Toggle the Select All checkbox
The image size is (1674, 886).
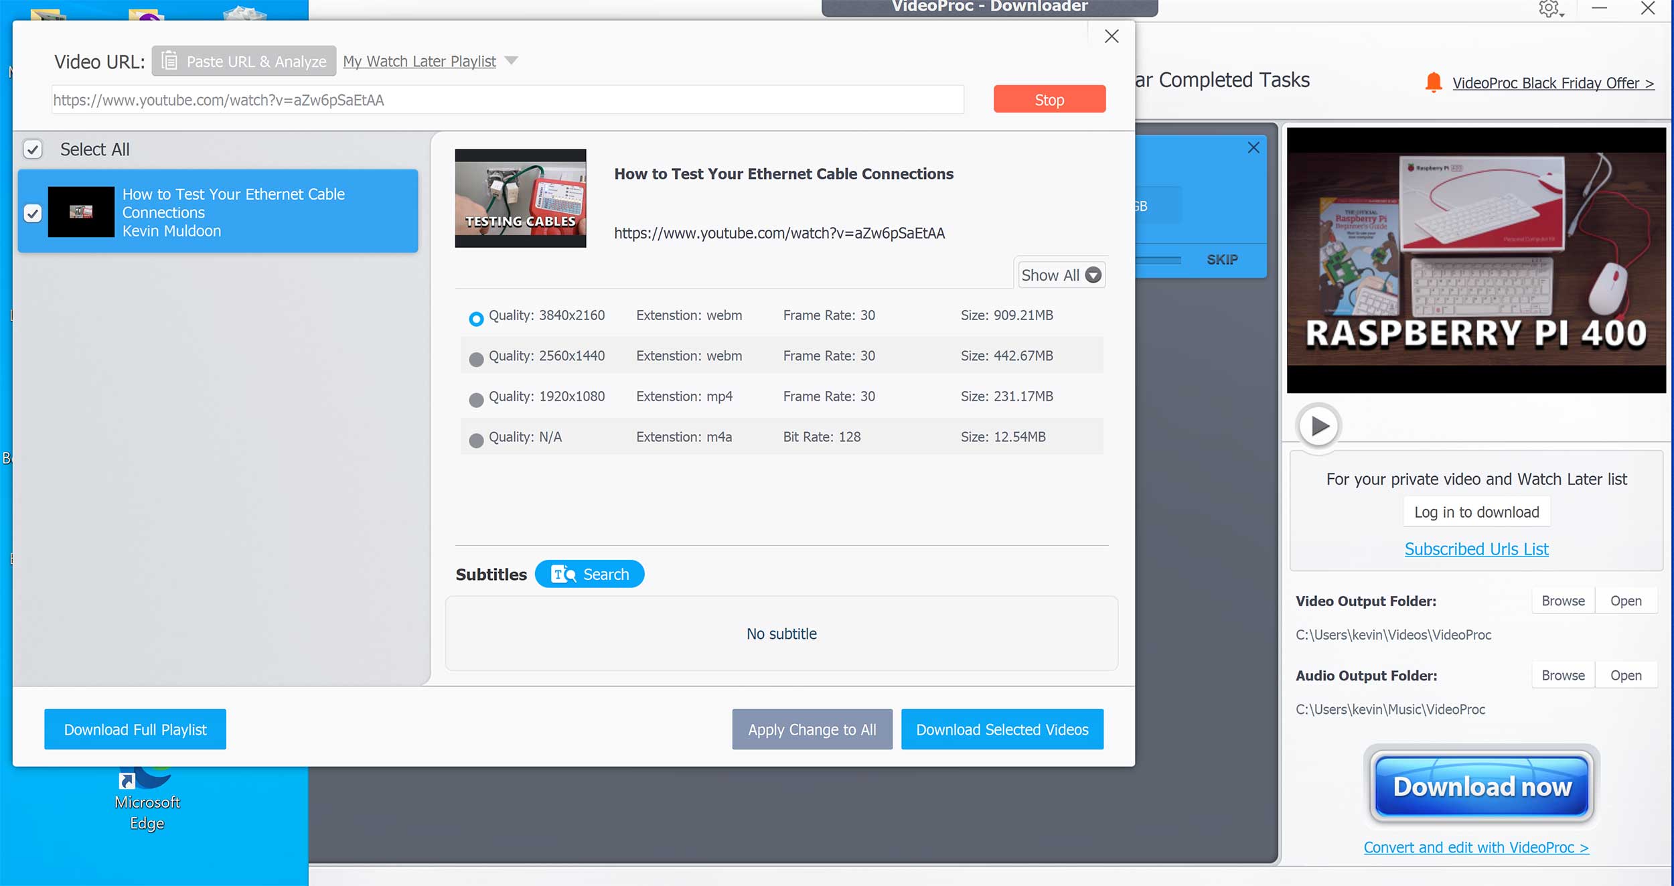pyautogui.click(x=33, y=149)
